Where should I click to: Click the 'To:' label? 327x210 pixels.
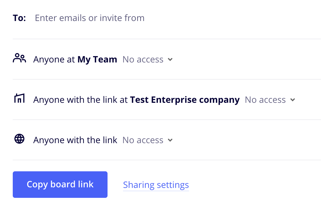click(19, 18)
